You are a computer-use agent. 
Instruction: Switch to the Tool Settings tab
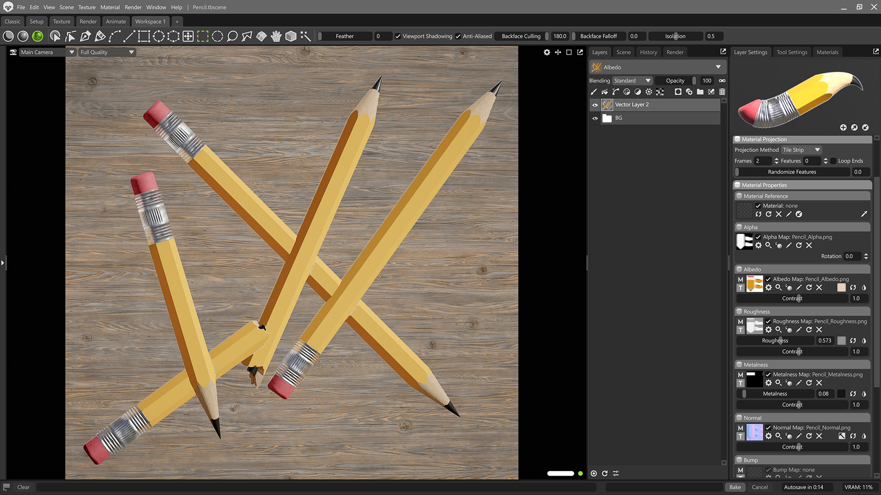pyautogui.click(x=792, y=52)
